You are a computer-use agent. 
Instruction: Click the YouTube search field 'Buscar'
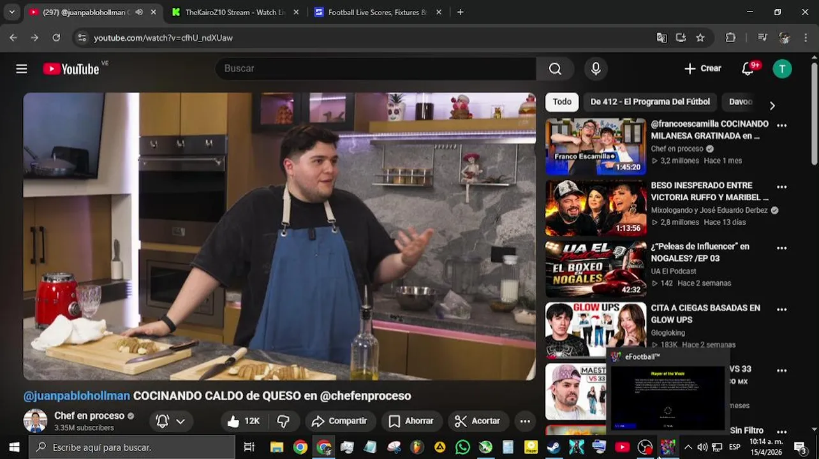pyautogui.click(x=376, y=69)
